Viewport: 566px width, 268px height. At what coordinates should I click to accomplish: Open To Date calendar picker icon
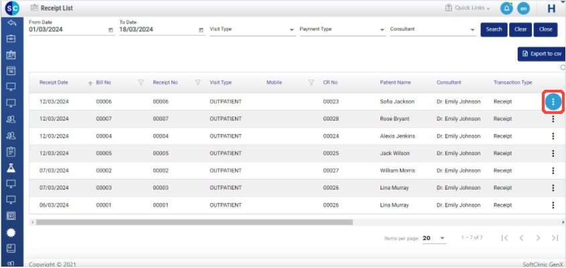pos(201,30)
